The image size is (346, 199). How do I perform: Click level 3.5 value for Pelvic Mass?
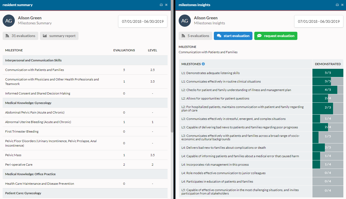tap(153, 155)
